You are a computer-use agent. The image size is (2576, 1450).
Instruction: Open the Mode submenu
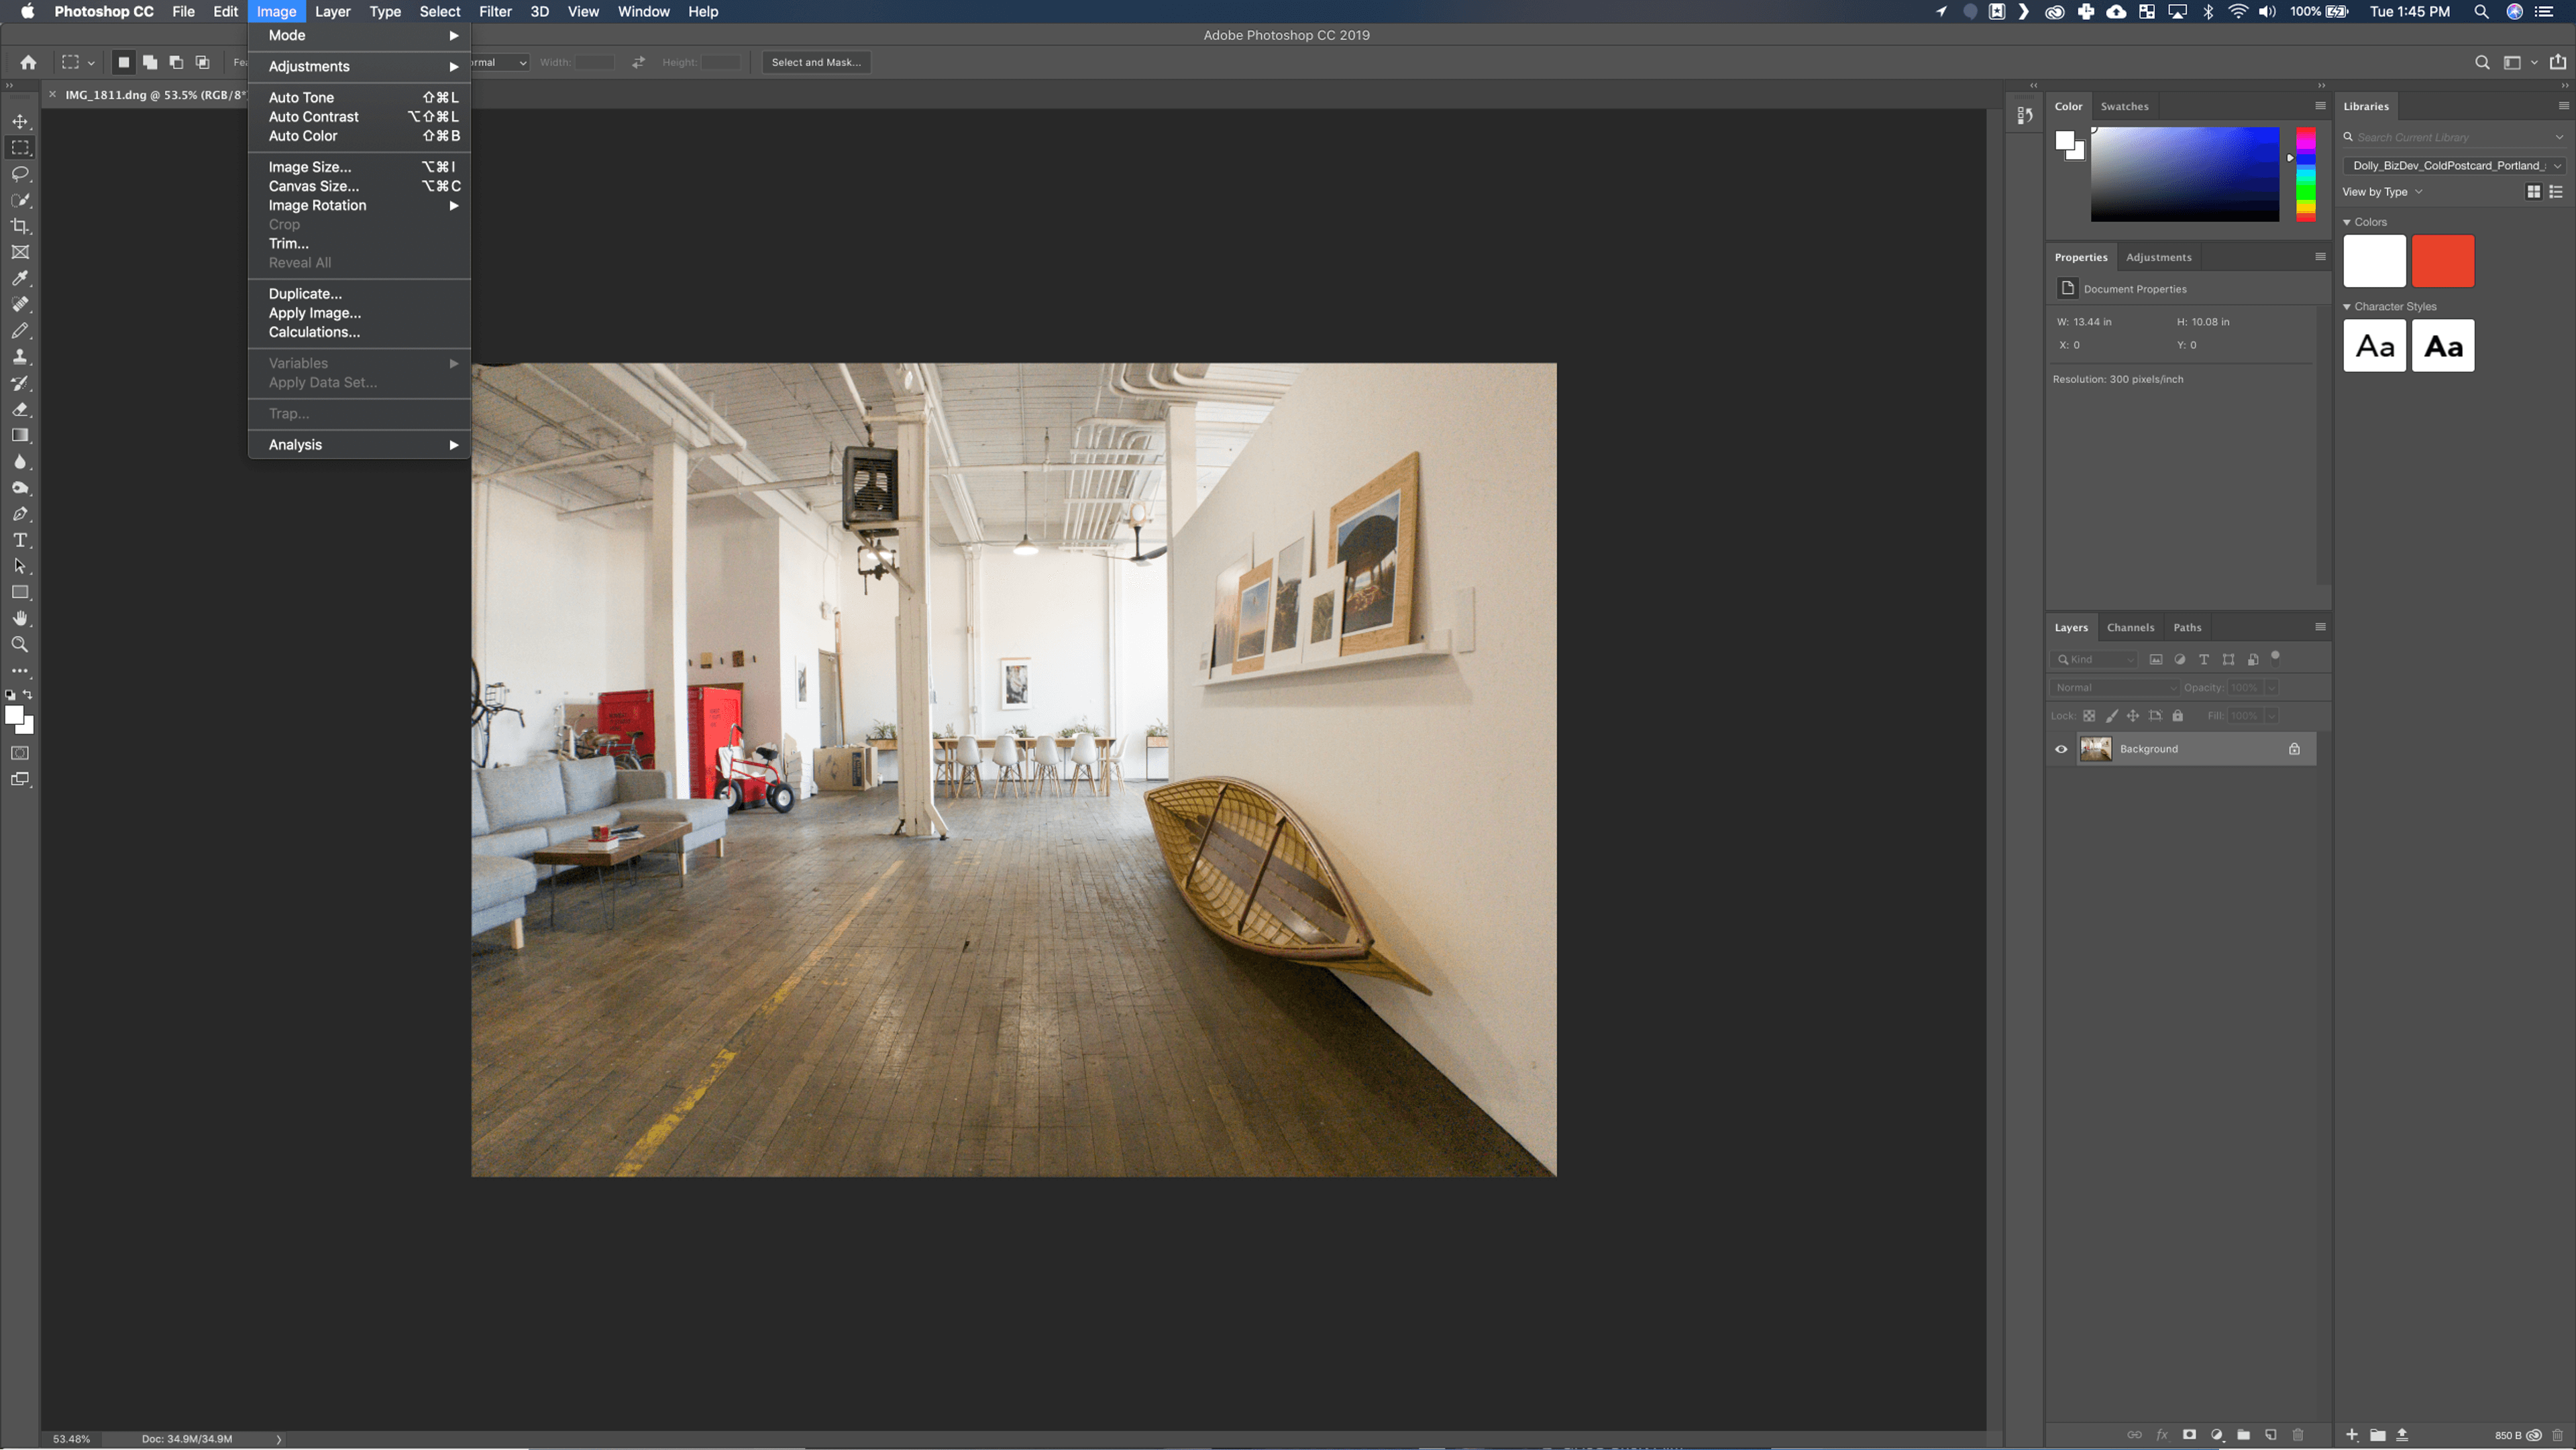pos(359,35)
